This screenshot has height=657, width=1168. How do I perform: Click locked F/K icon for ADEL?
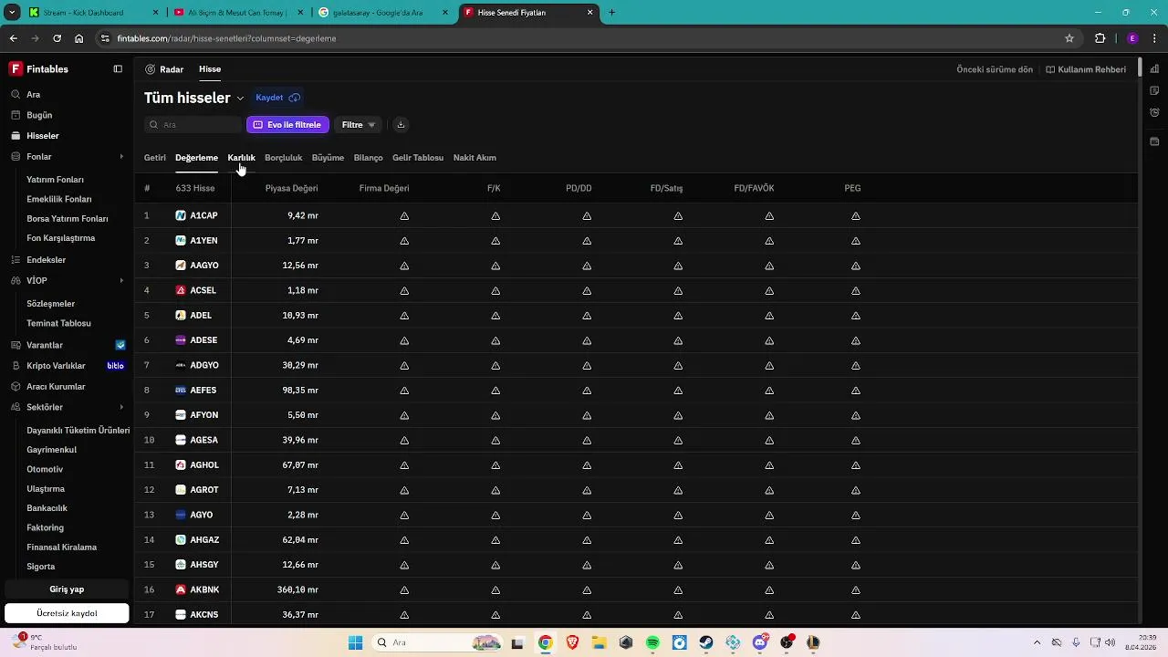point(495,316)
